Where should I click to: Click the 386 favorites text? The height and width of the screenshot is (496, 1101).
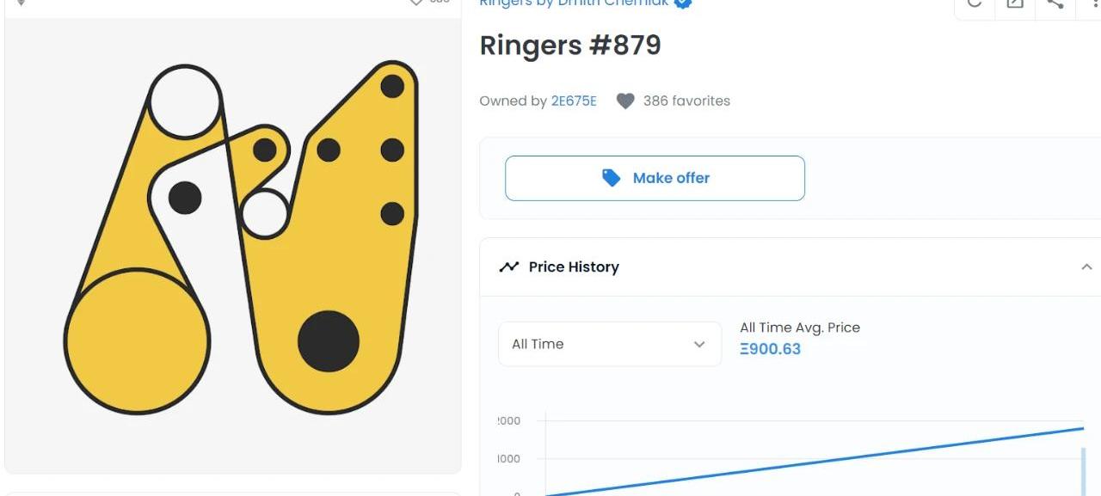686,101
